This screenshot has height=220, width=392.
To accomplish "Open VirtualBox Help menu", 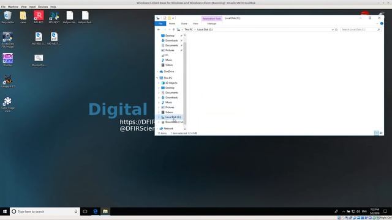I will coord(53,7).
